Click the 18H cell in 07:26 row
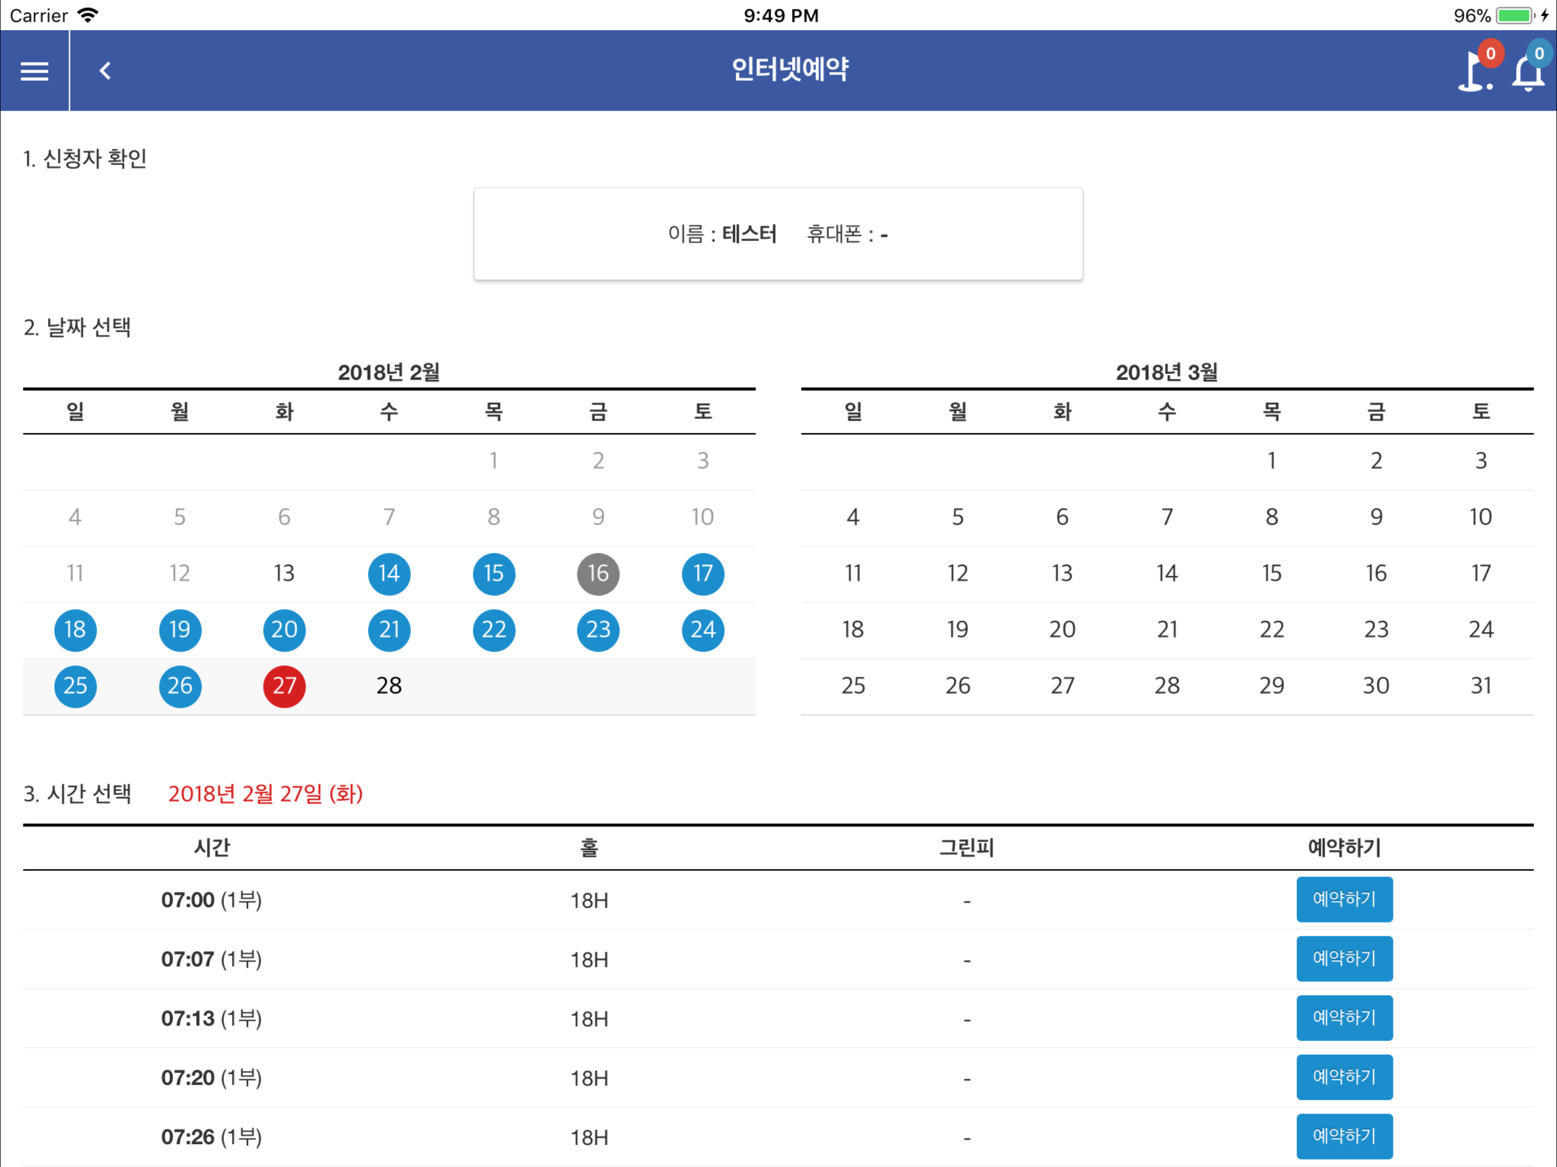This screenshot has height=1167, width=1557. point(589,1137)
